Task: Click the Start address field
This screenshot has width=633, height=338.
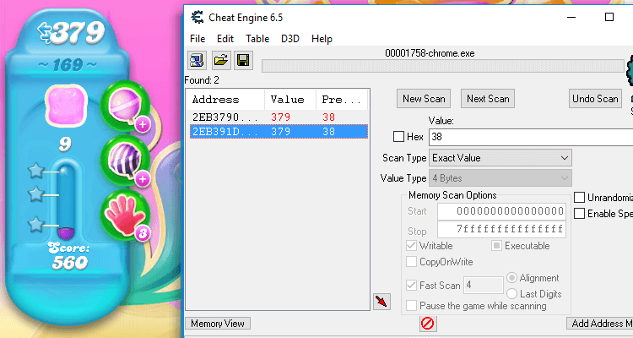Action: click(501, 211)
